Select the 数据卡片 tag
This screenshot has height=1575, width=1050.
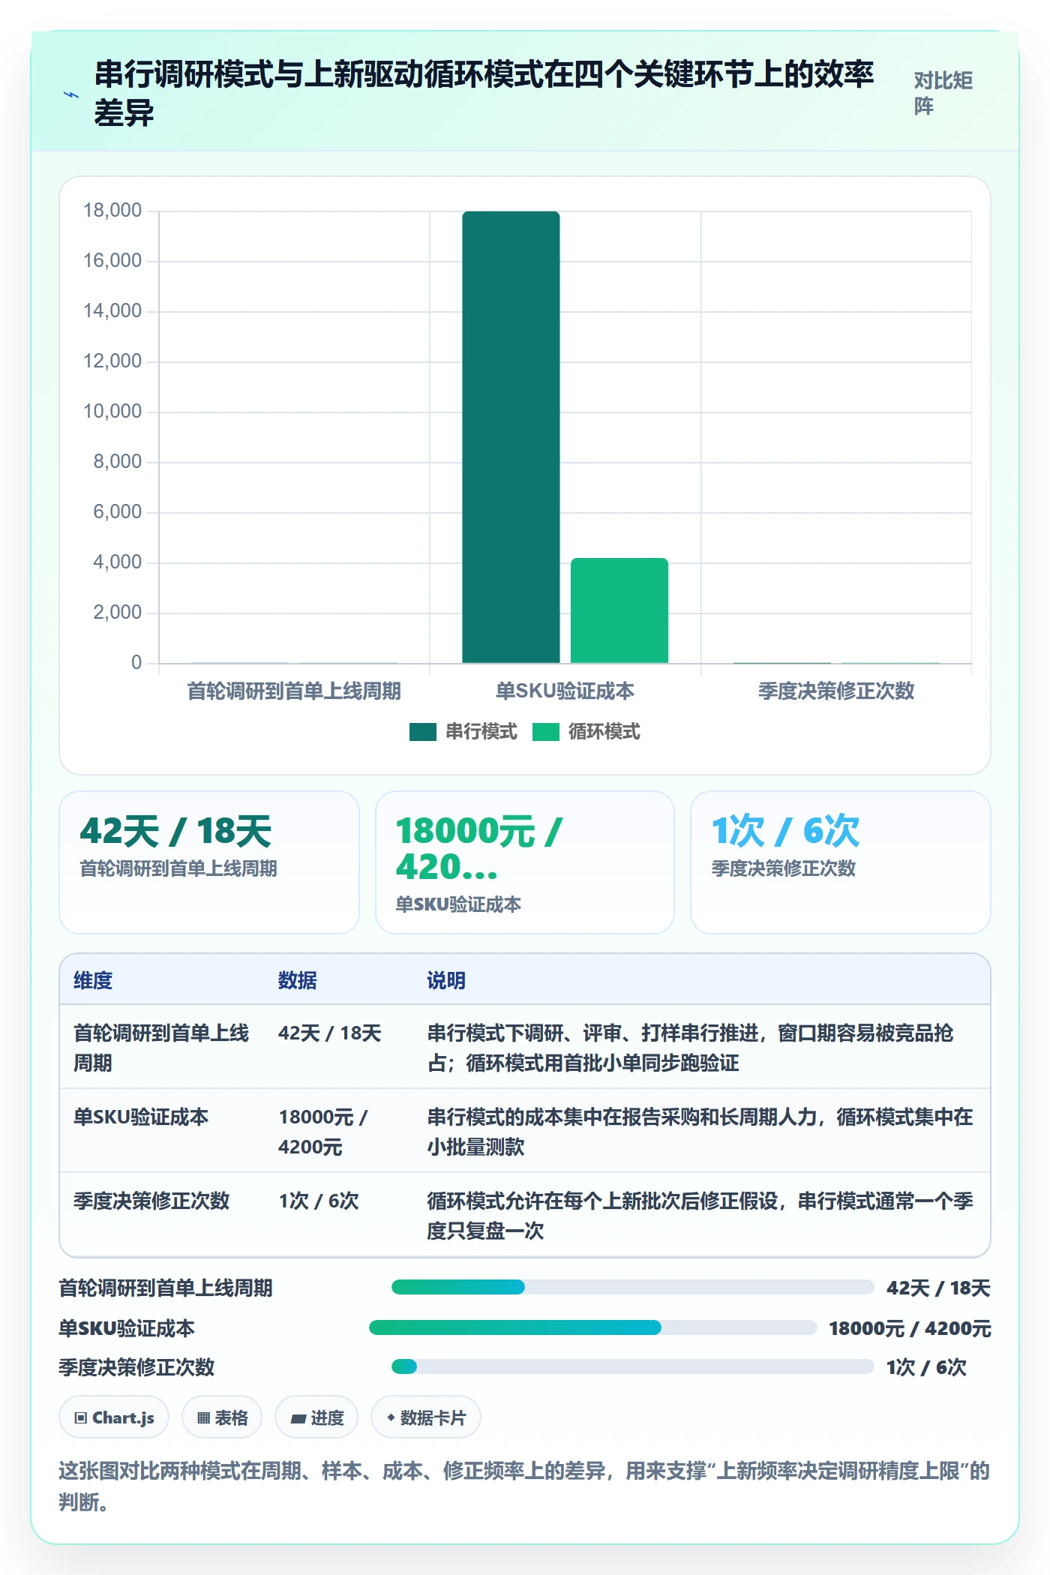click(426, 1417)
